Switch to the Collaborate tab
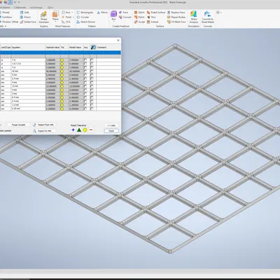 20,8
